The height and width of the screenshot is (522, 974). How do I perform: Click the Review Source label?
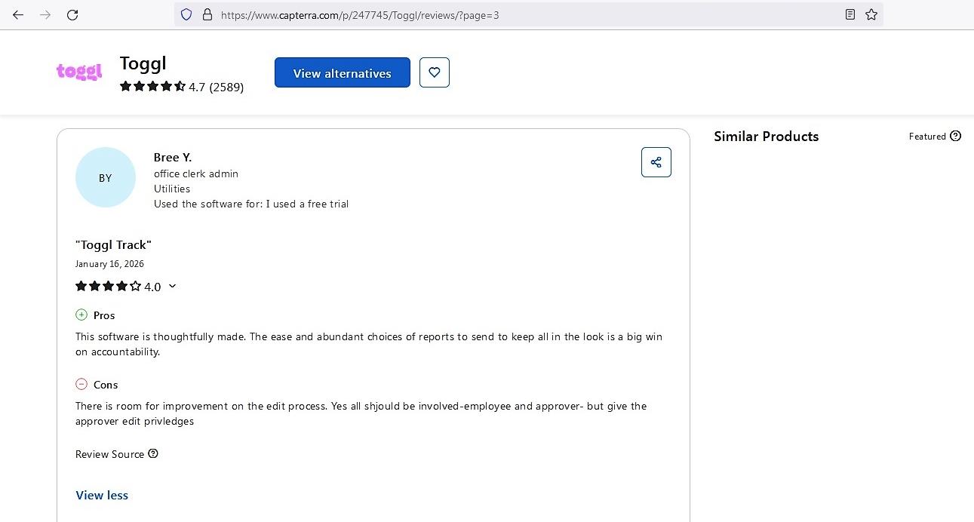[x=109, y=454]
